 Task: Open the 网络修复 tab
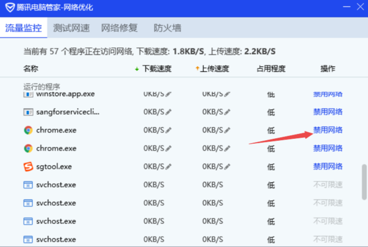coord(120,28)
